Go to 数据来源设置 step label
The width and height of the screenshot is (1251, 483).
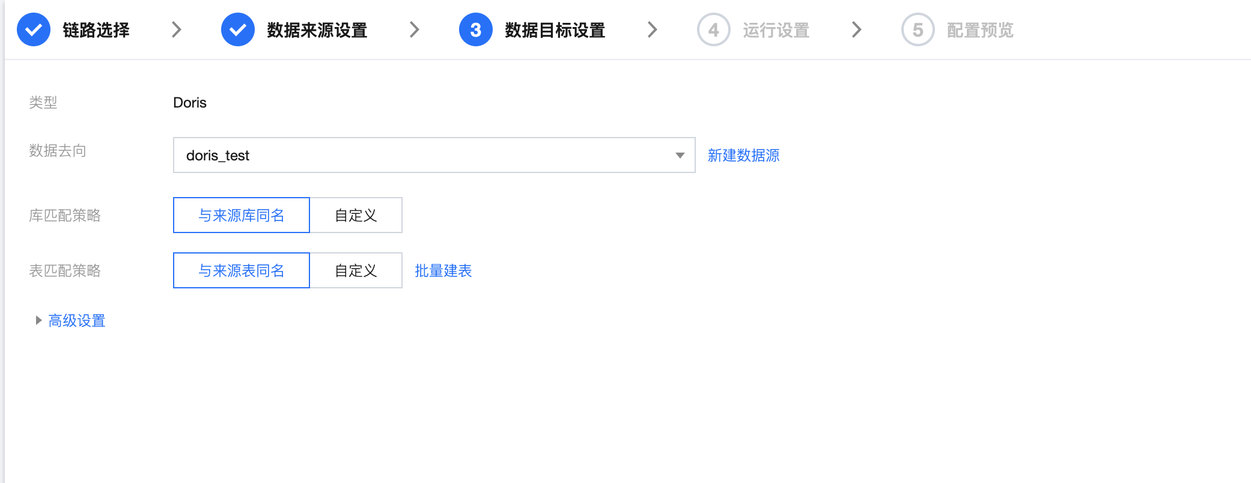[317, 30]
